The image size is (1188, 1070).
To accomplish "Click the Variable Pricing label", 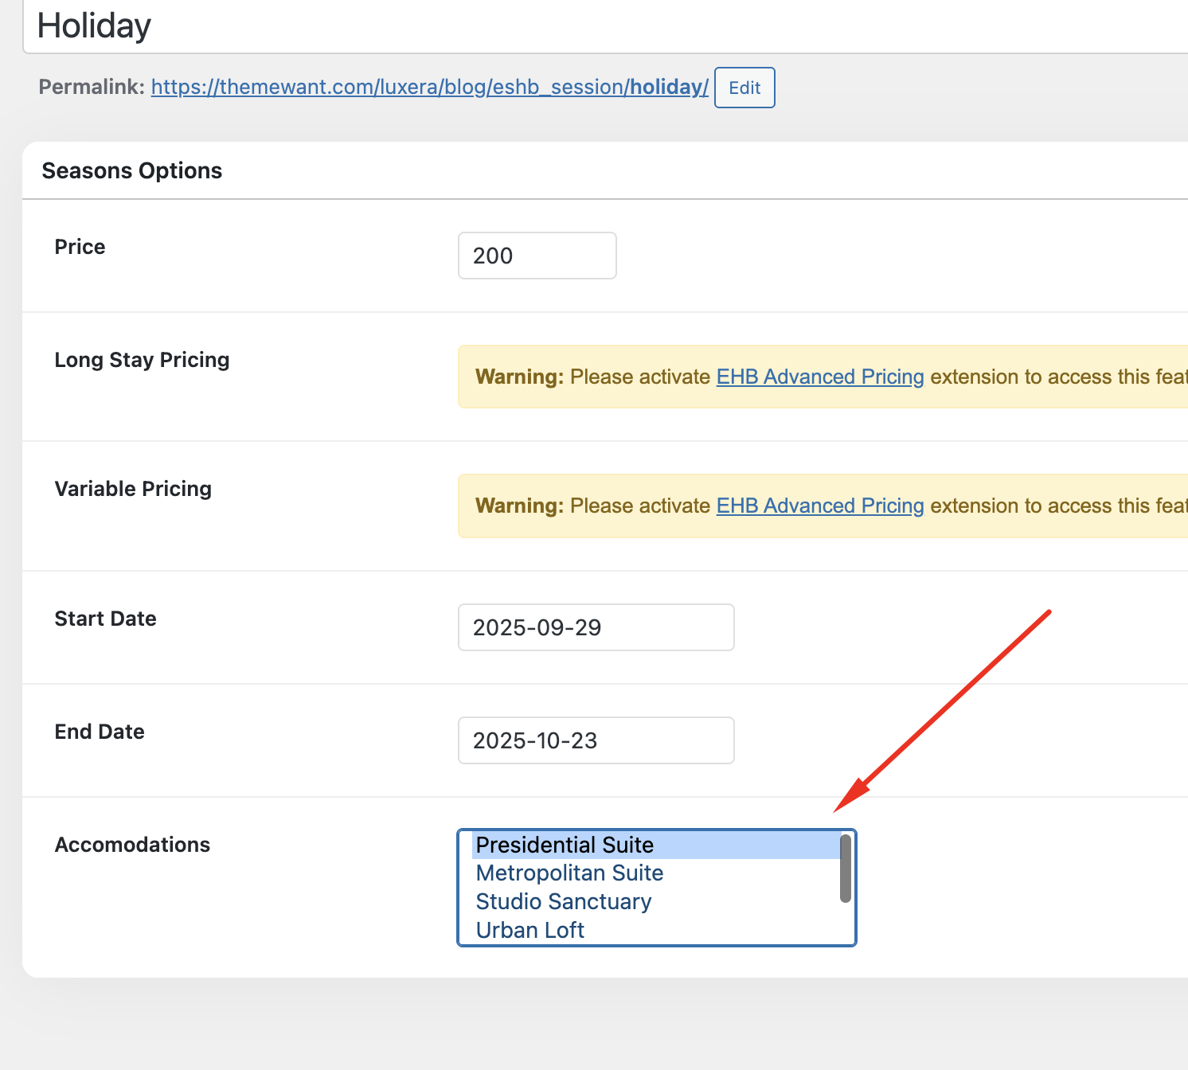I will (133, 489).
